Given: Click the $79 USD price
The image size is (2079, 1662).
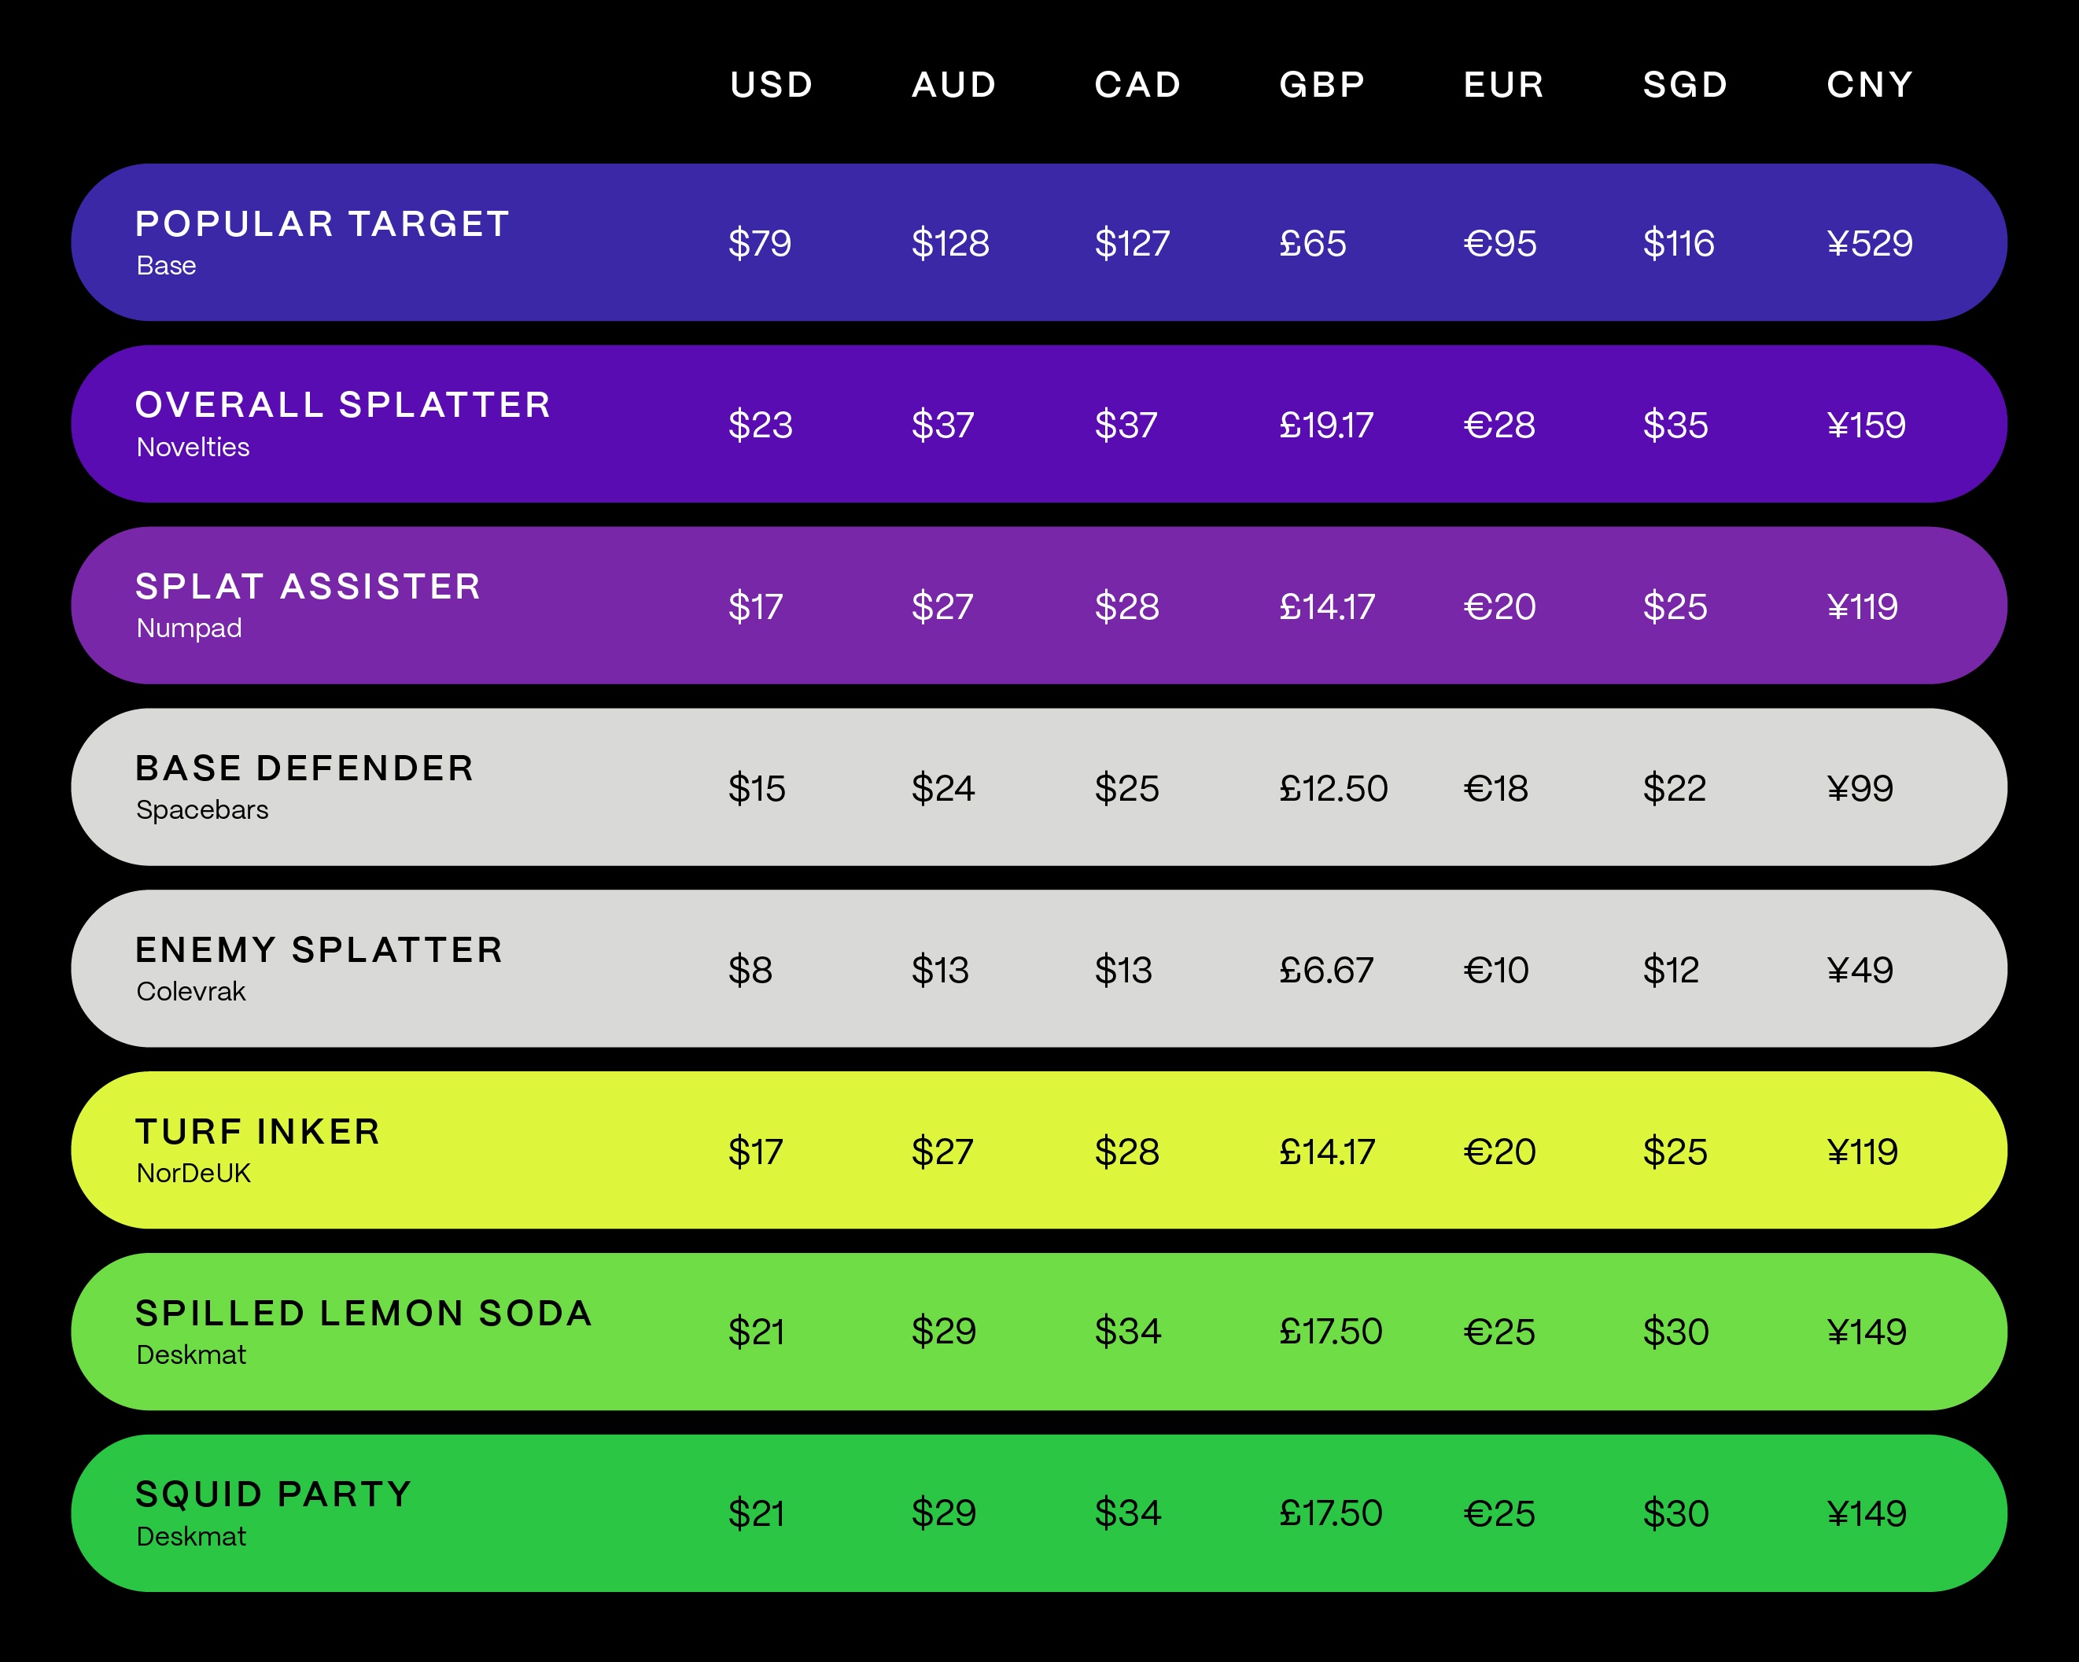Looking at the screenshot, I should coord(760,243).
